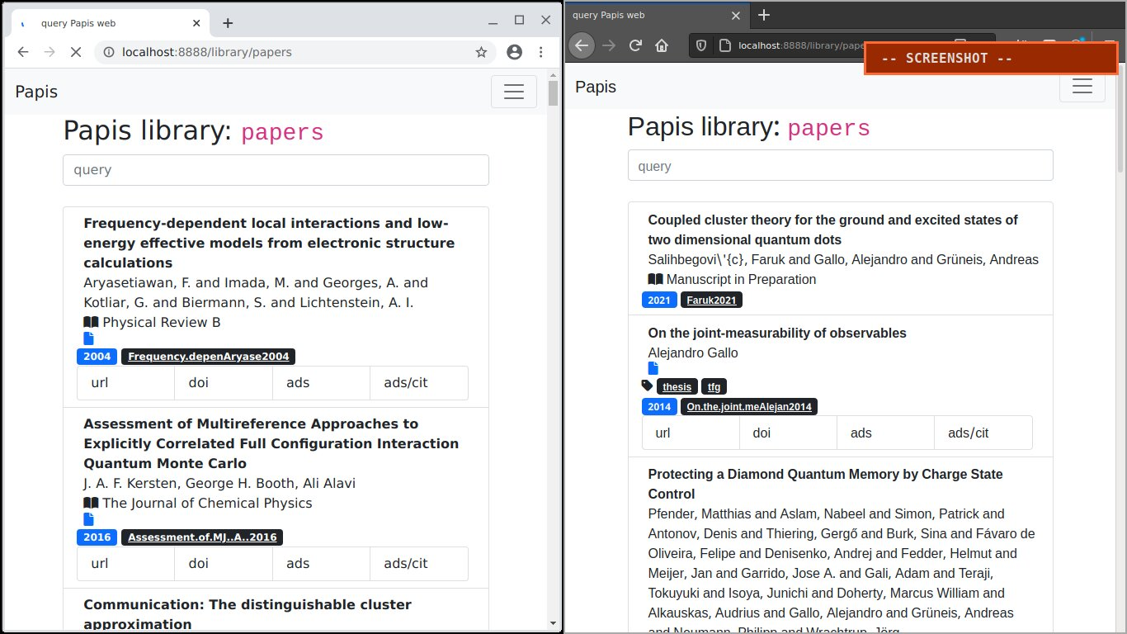The width and height of the screenshot is (1127, 634).
Task: Open the Chrome profile avatar icon
Action: [x=514, y=51]
